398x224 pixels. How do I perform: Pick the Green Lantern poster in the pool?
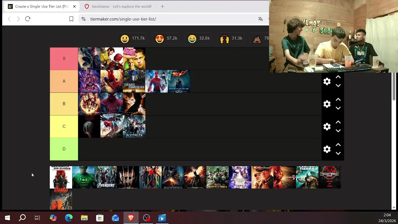point(83,177)
